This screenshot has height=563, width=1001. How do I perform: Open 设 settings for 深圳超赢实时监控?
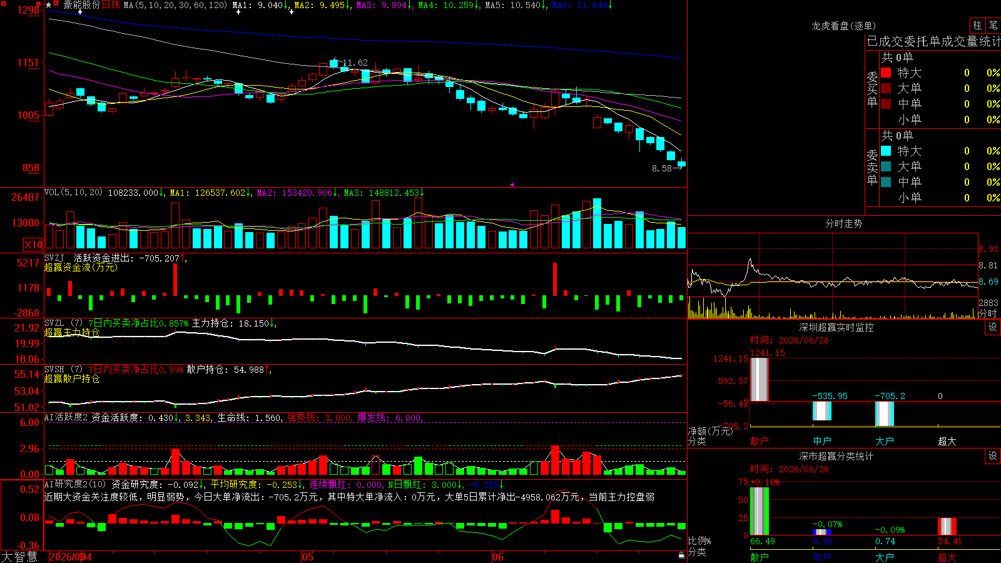993,327
